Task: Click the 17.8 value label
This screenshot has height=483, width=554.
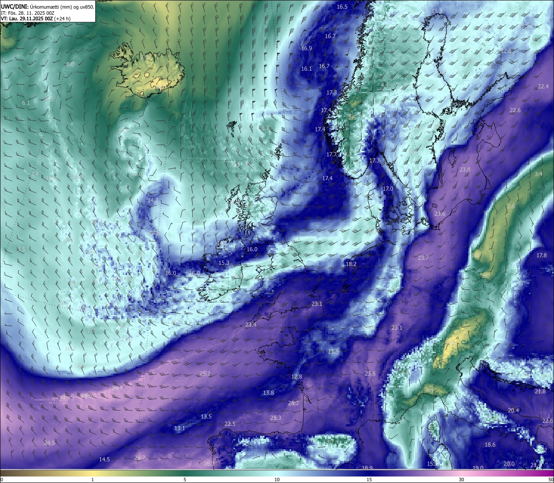Action: pos(541,255)
